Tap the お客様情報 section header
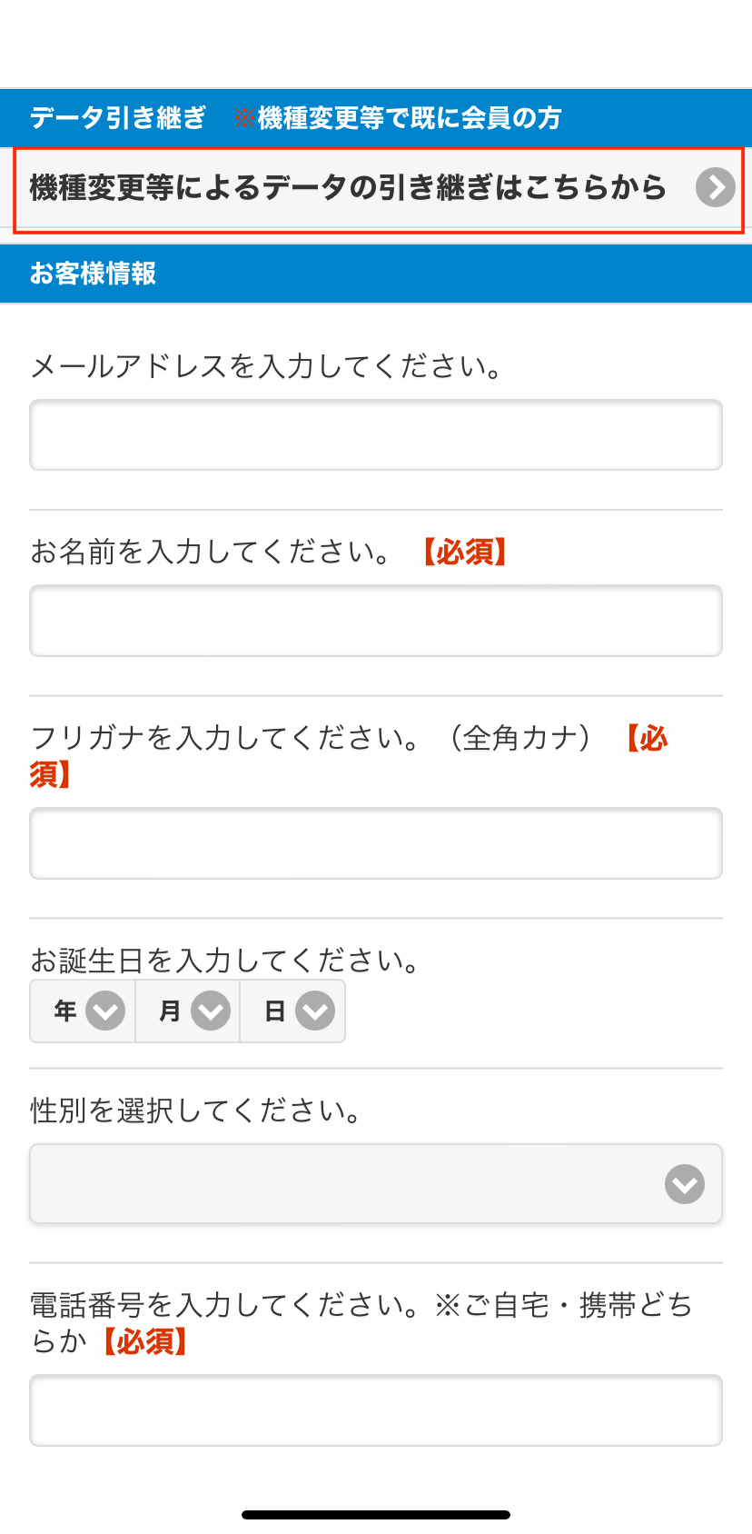Viewport: 752px width, 1534px height. (x=93, y=274)
